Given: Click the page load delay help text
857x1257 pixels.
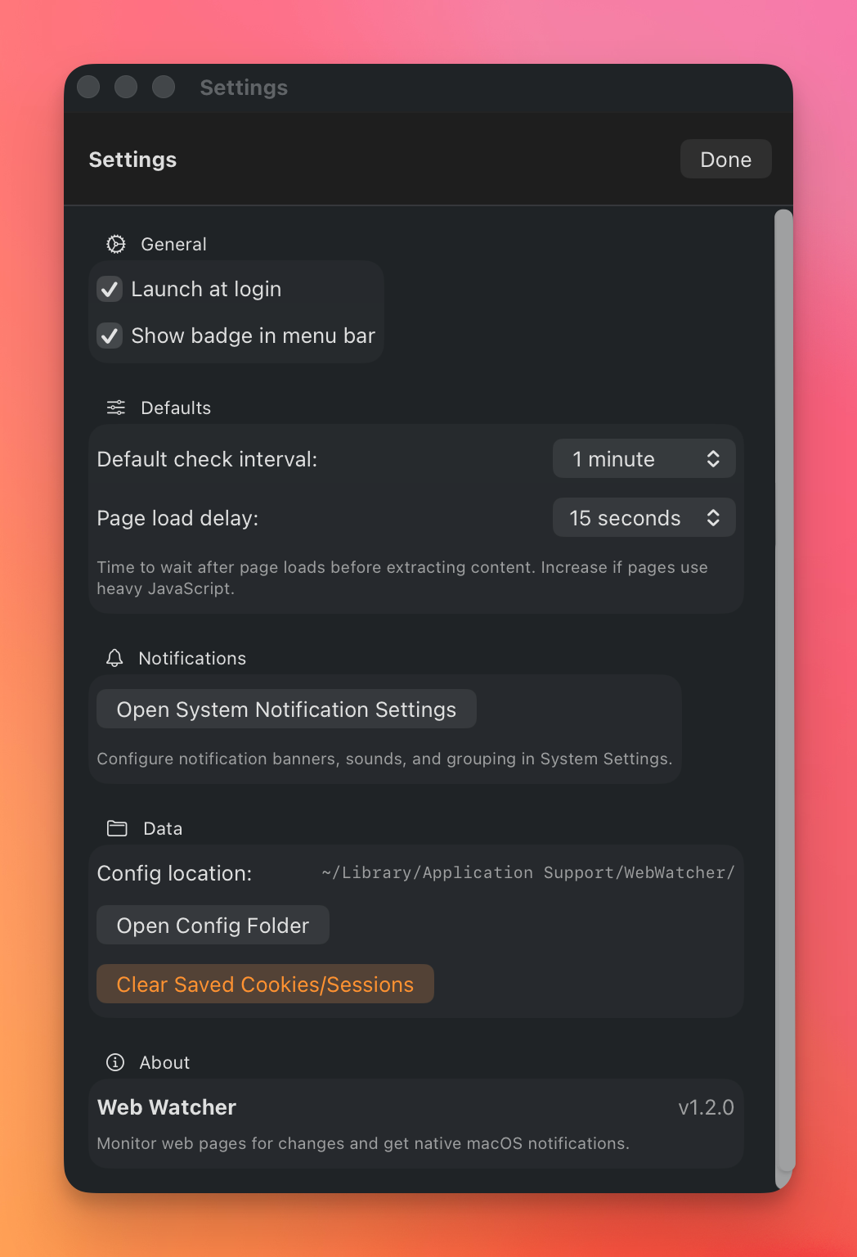Looking at the screenshot, I should (402, 578).
